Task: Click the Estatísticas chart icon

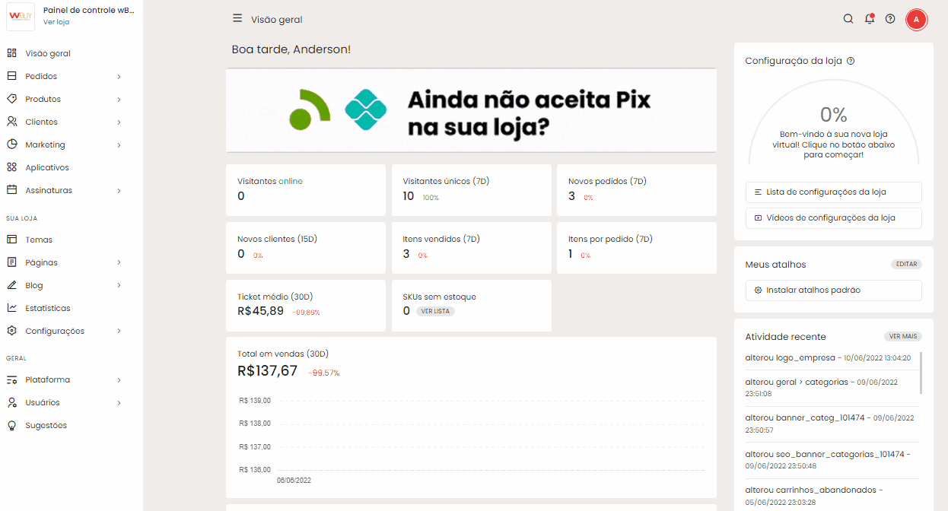Action: point(12,308)
